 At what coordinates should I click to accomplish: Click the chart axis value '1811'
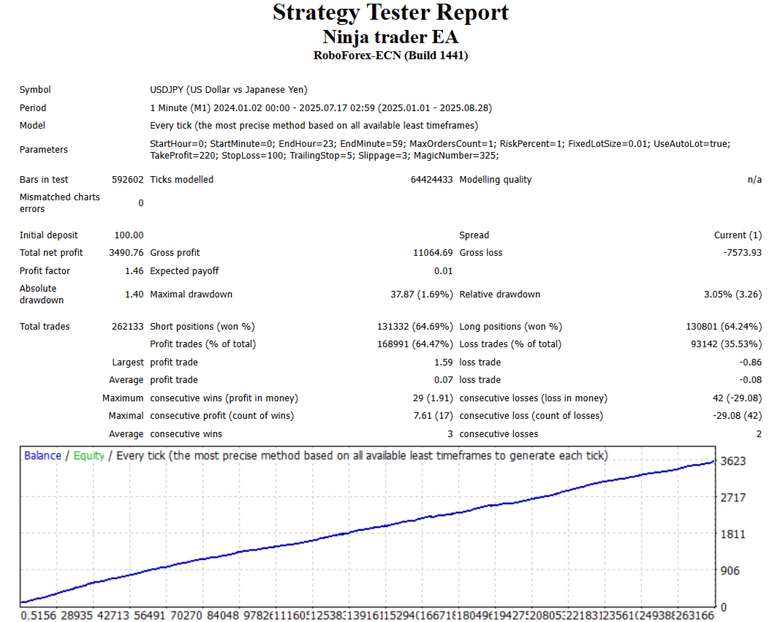coord(732,534)
